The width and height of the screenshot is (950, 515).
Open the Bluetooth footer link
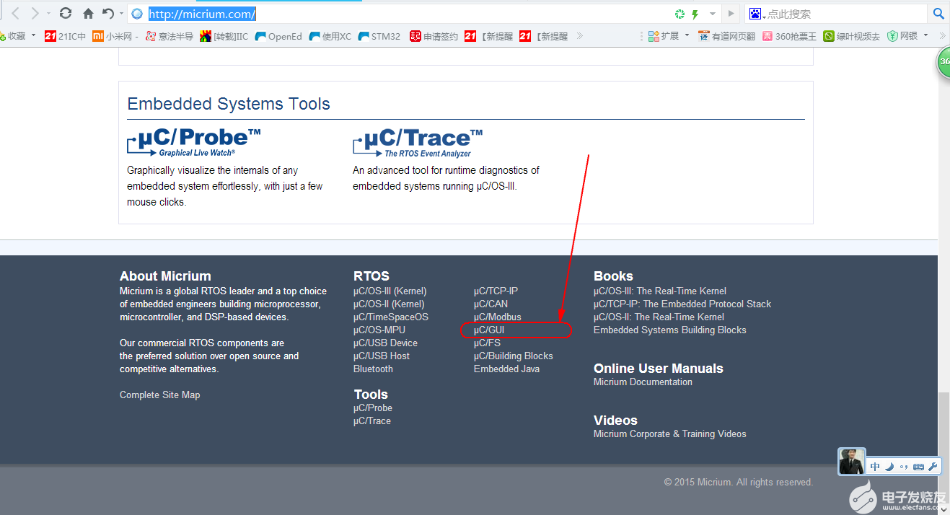pyautogui.click(x=373, y=369)
